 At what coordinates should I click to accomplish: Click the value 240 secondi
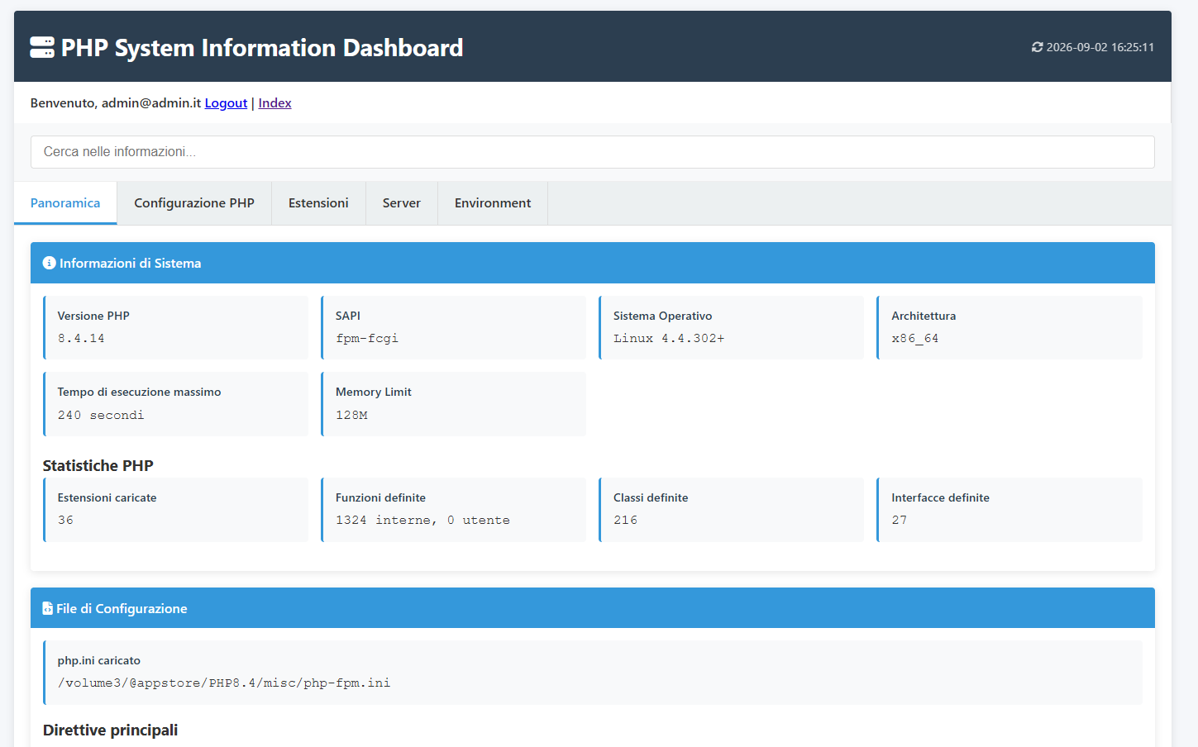tap(101, 415)
